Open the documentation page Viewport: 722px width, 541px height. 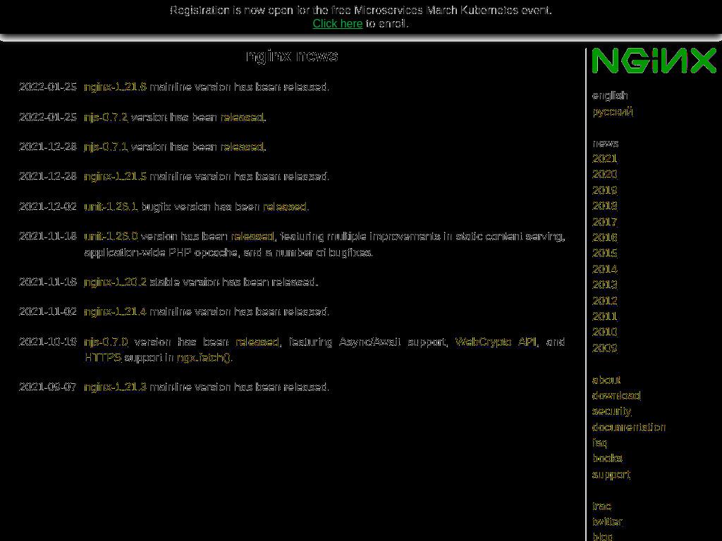click(x=628, y=428)
